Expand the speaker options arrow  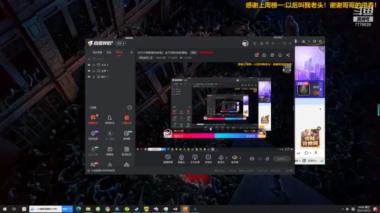240,158
